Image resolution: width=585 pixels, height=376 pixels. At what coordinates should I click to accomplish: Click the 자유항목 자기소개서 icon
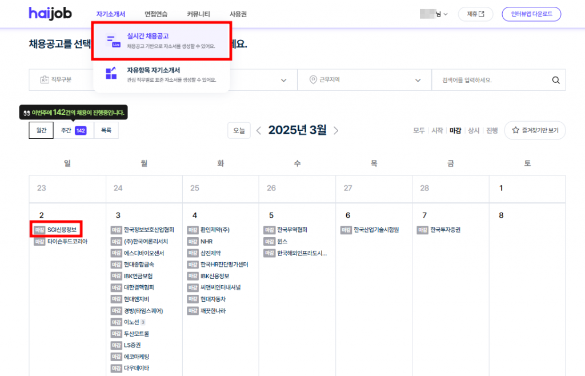111,74
